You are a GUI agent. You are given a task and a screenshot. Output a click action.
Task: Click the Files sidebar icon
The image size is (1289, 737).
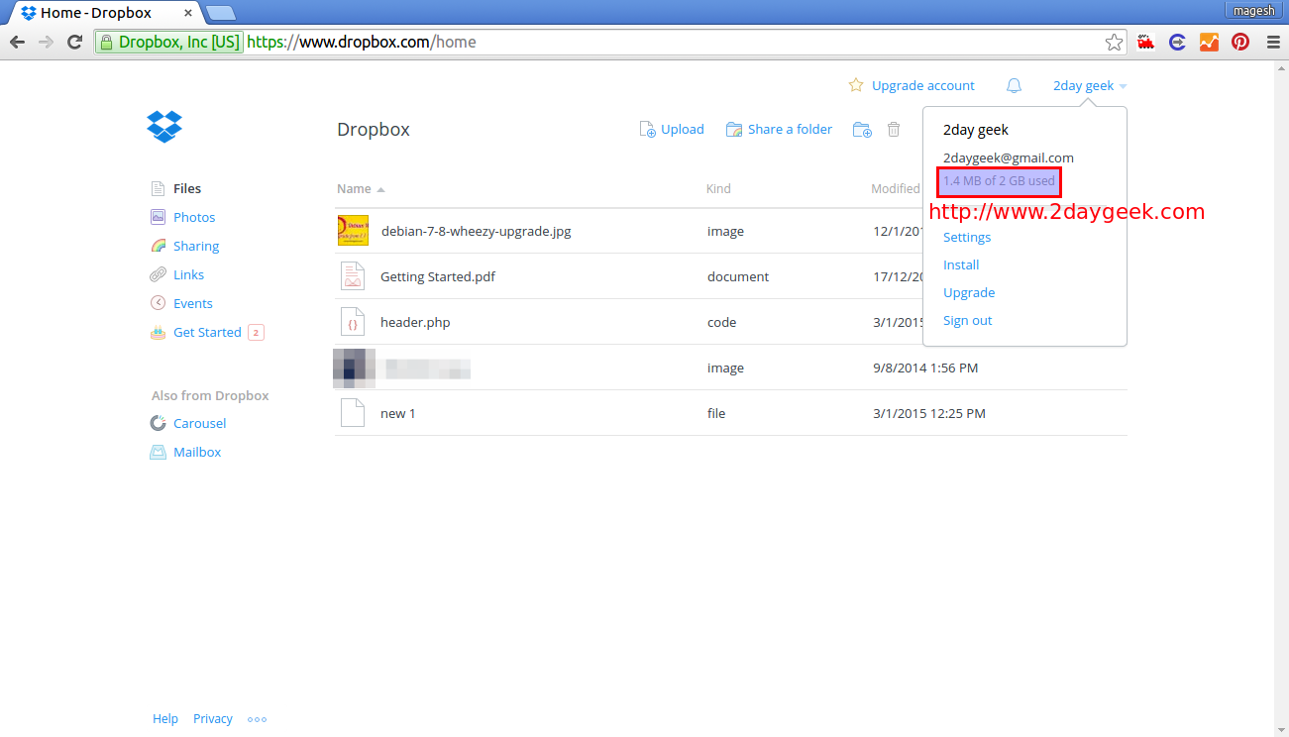click(x=158, y=188)
